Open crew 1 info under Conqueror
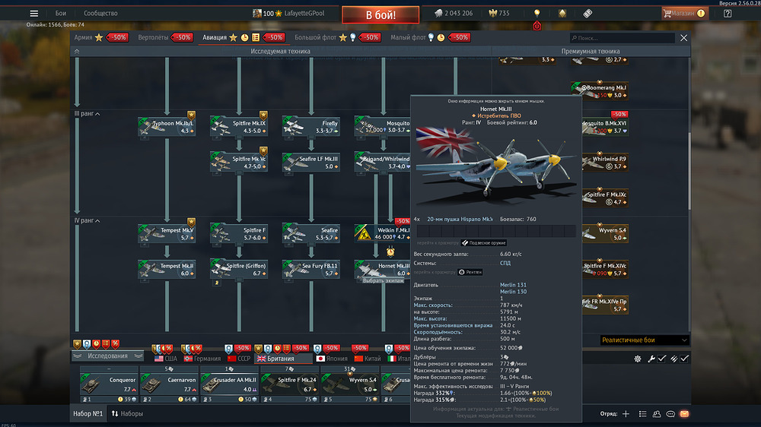Screen dimensions: 761x427 coord(109,400)
